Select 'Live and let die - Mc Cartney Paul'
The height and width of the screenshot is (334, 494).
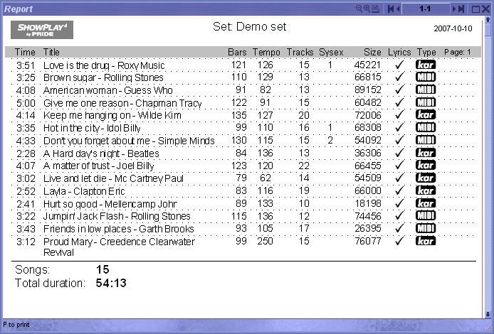[113, 178]
